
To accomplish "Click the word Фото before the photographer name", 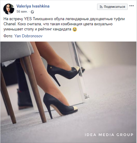I will point(8,36).
